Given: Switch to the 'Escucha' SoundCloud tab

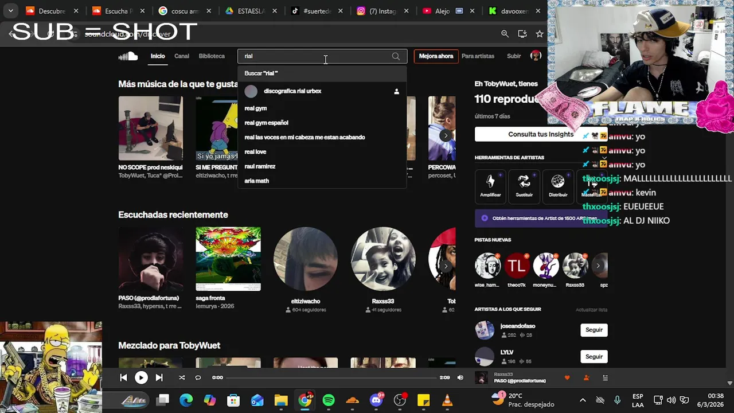Looking at the screenshot, I should (118, 11).
